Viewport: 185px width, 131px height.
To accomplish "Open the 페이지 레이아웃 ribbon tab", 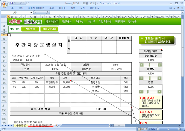I will (x=36, y=8).
